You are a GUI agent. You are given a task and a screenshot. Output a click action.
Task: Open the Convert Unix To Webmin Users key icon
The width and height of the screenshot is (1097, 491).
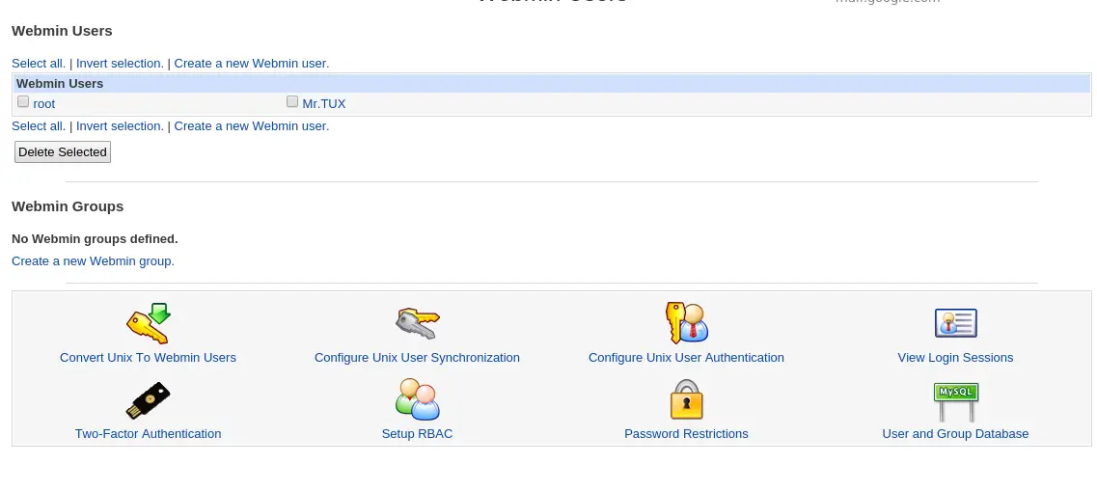coord(149,323)
